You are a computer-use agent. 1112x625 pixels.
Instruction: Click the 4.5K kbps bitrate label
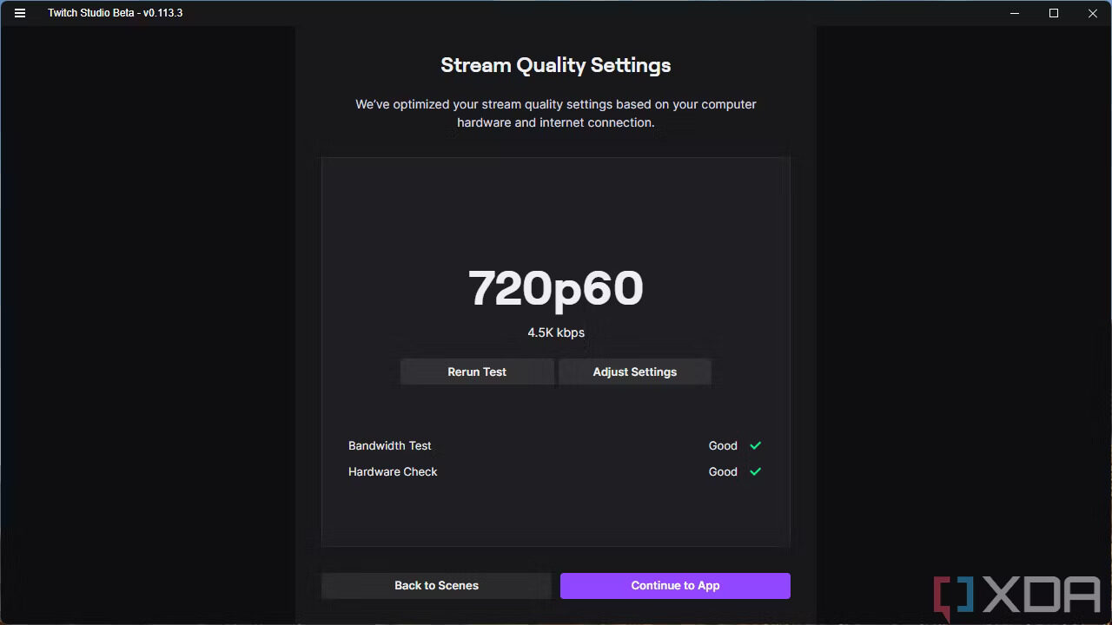(556, 332)
